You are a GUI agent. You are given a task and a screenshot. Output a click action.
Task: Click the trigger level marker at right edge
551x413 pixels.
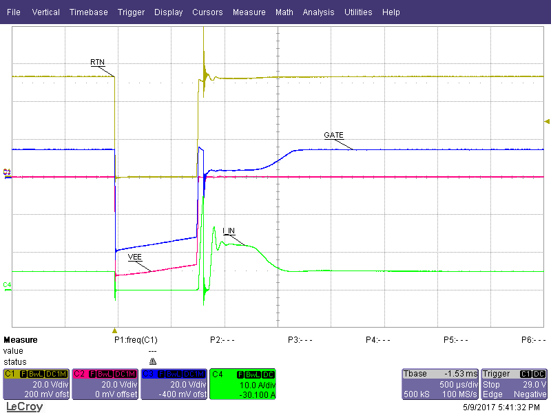[x=547, y=121]
